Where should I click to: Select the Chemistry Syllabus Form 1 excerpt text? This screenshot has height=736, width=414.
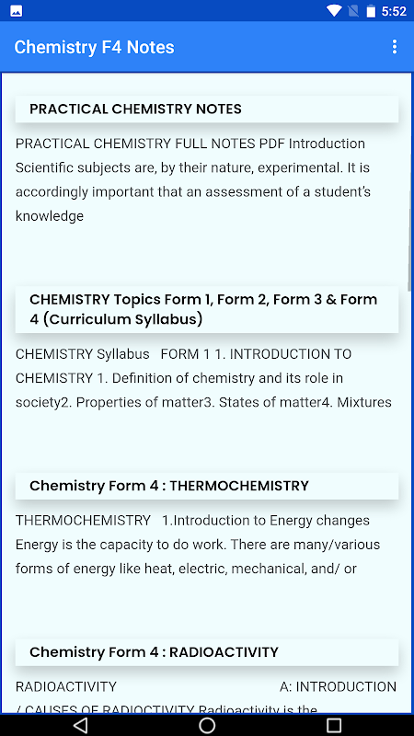pos(203,378)
